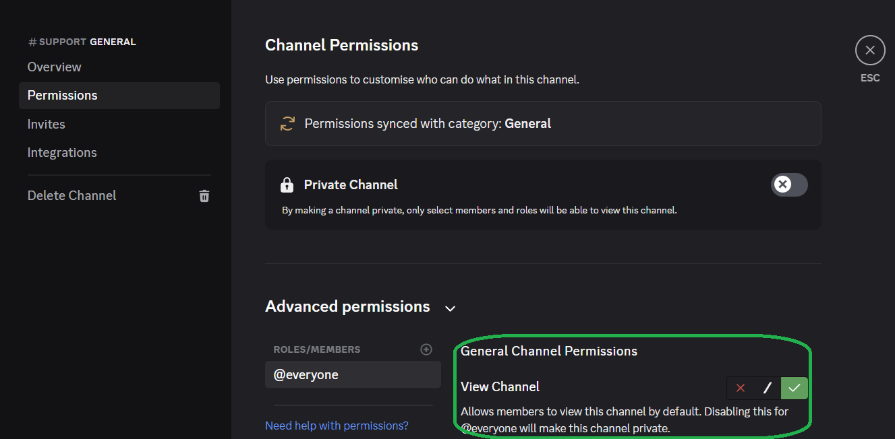Open the Integrations settings page
The height and width of the screenshot is (439, 895).
(x=62, y=152)
